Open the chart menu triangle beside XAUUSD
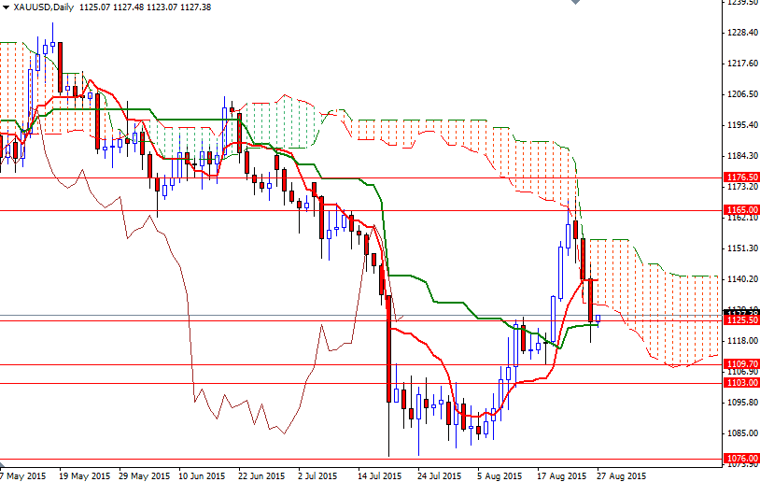Screen dimensions: 760x482 pos(6,7)
